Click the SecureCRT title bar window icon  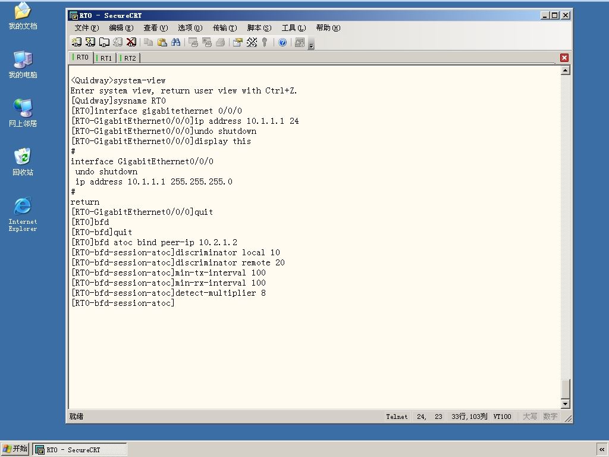[x=74, y=15]
